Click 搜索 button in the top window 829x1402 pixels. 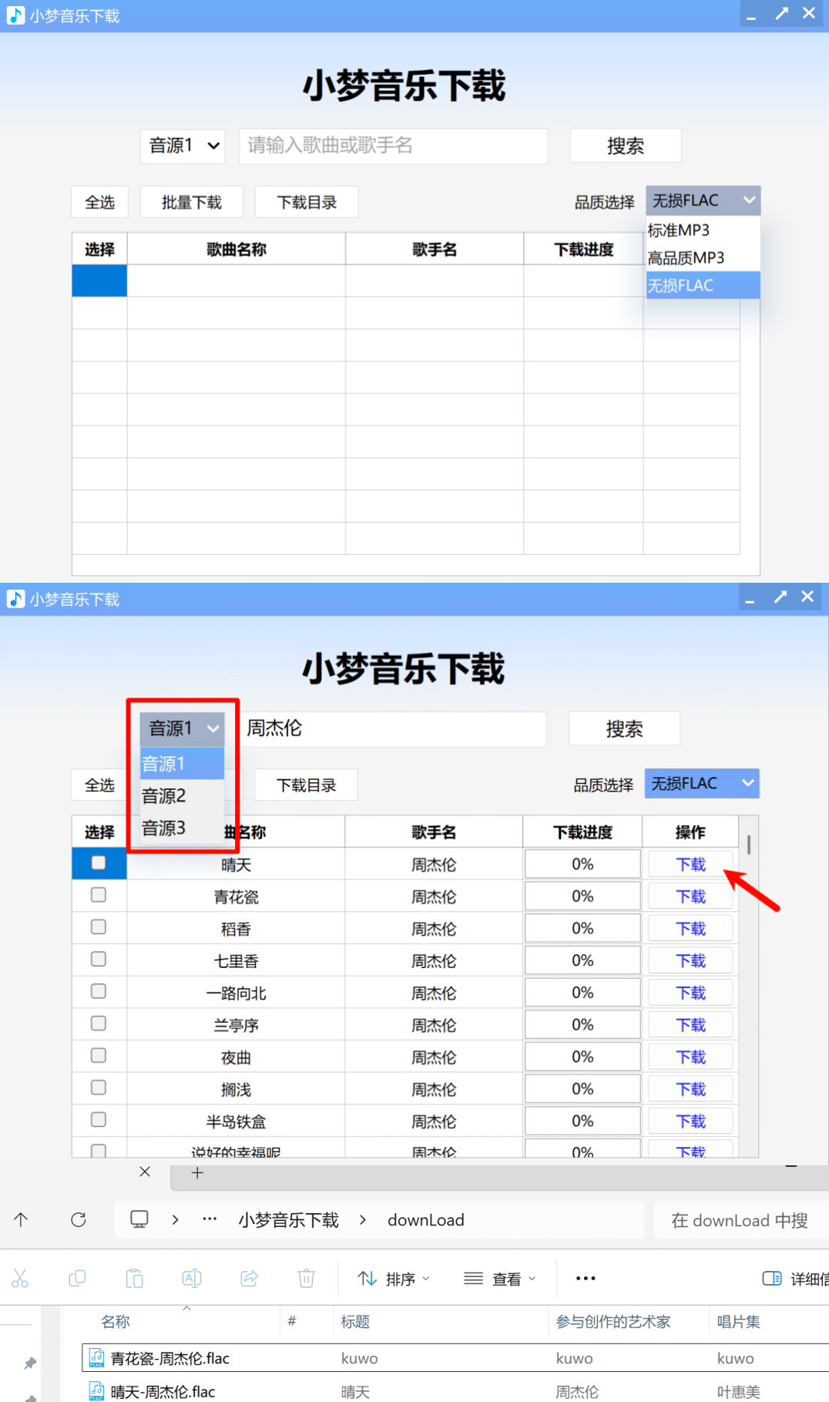[x=626, y=146]
